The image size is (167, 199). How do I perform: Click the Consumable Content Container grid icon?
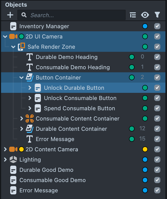[30, 118]
